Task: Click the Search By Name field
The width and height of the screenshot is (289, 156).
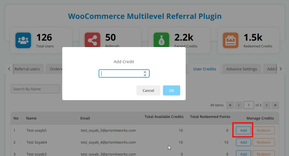Action: coord(35,89)
